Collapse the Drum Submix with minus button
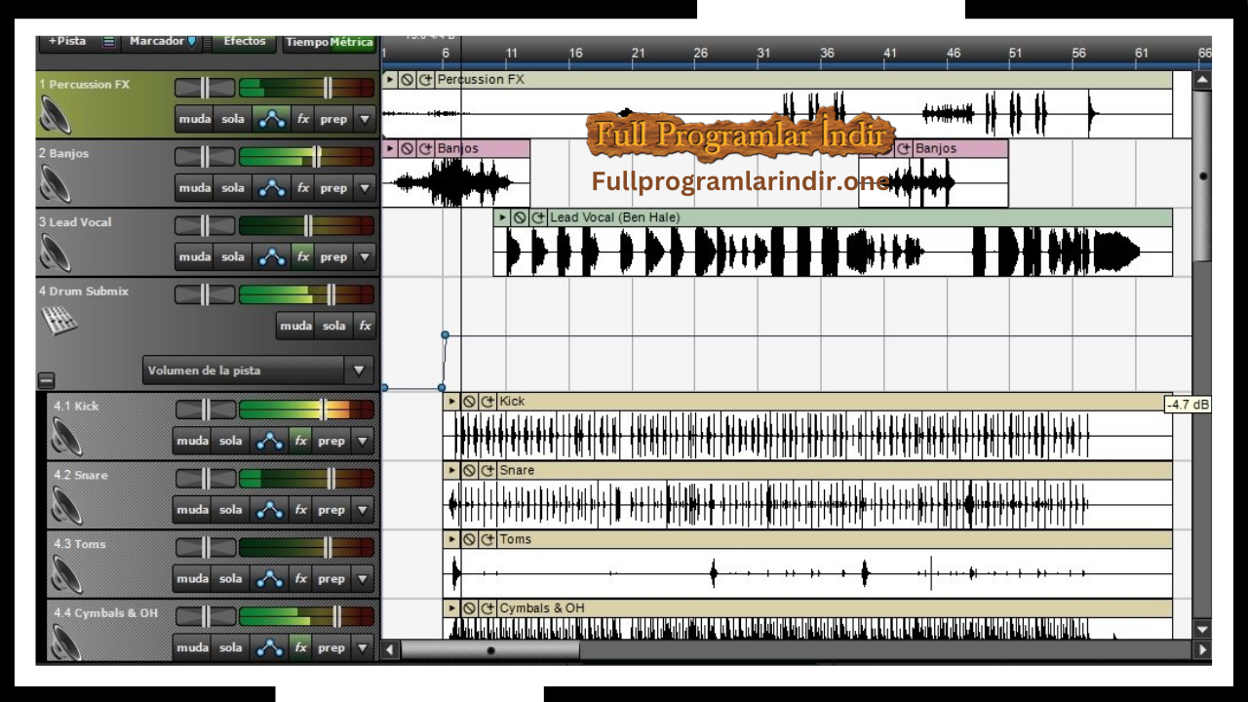Image resolution: width=1248 pixels, height=702 pixels. coord(46,381)
